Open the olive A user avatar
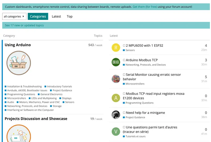The image size is (211, 142). (x=116, y=98)
